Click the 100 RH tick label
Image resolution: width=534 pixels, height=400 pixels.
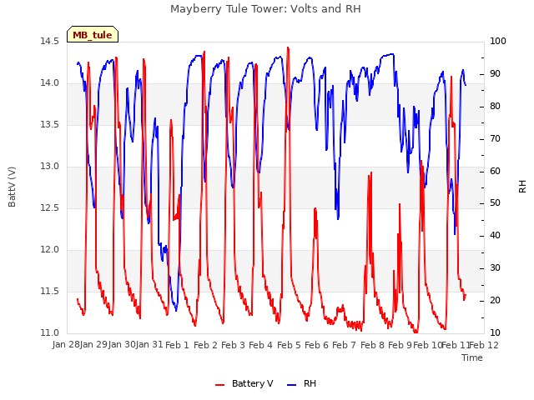[x=498, y=41]
